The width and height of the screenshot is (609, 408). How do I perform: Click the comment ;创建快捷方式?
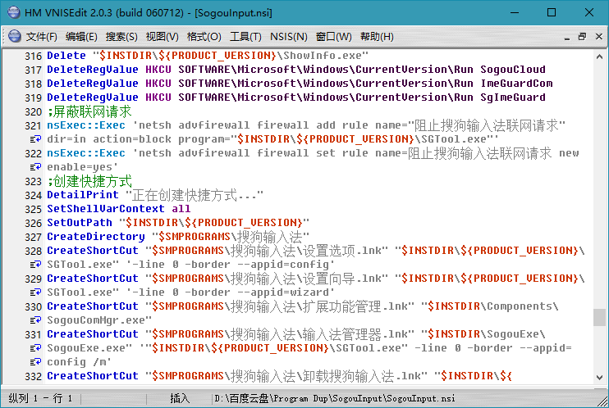[x=89, y=181]
